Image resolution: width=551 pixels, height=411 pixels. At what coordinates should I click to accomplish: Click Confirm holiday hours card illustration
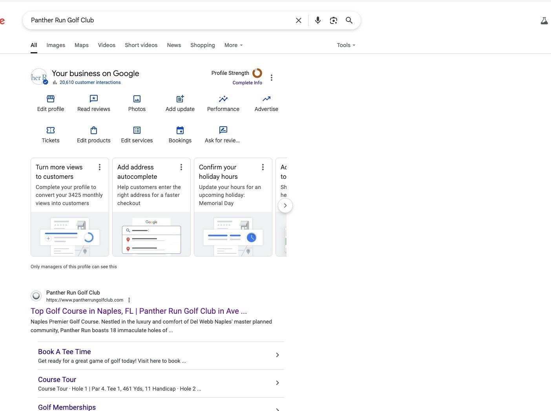tap(233, 234)
